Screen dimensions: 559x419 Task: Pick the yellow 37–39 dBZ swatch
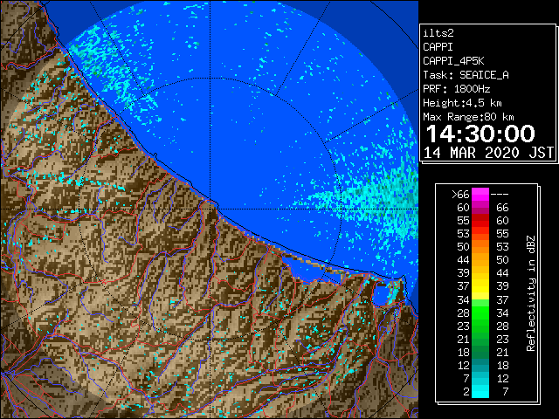coord(480,286)
